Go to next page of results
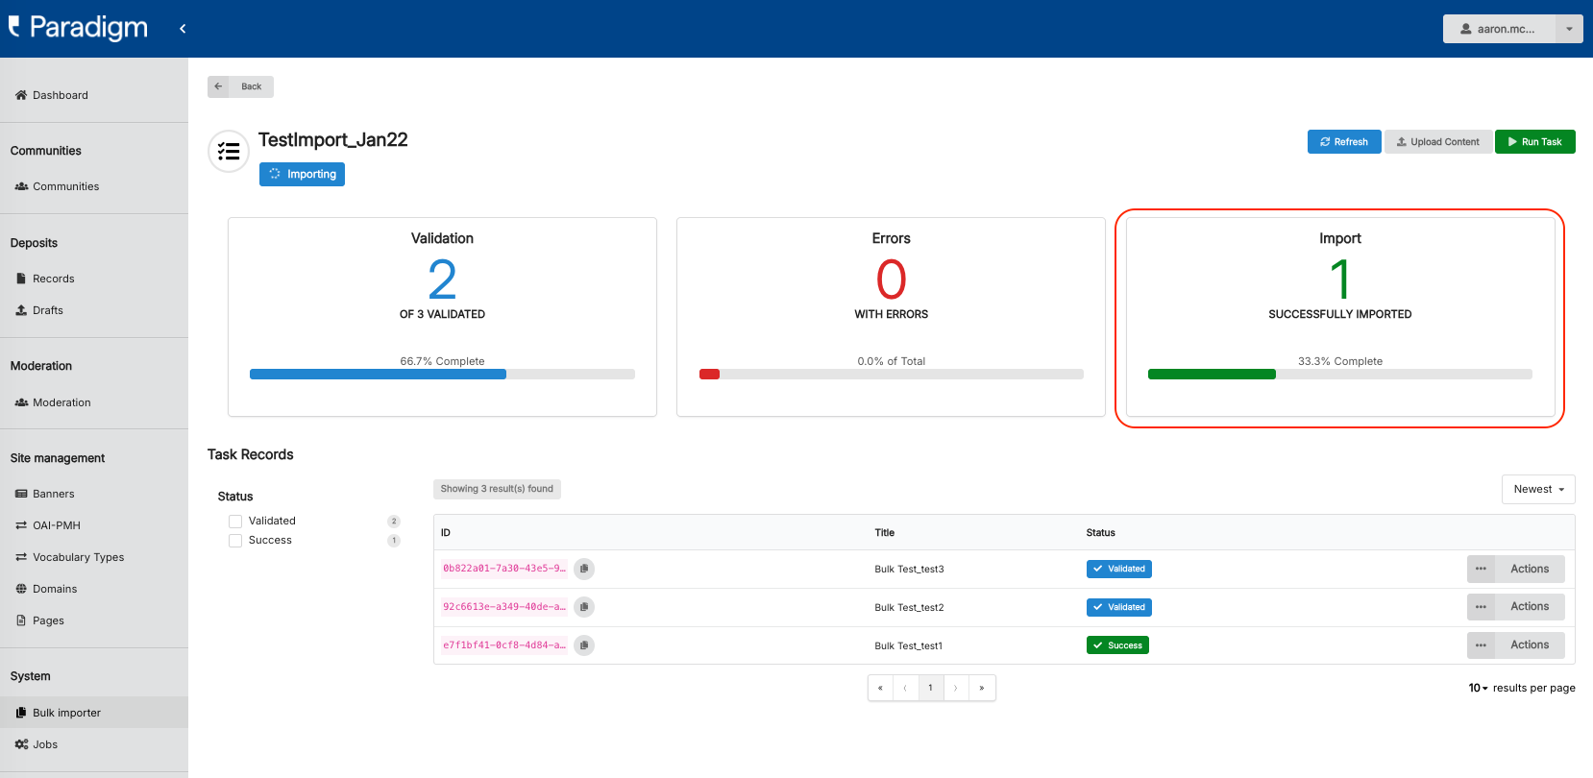The image size is (1593, 778). 956,688
